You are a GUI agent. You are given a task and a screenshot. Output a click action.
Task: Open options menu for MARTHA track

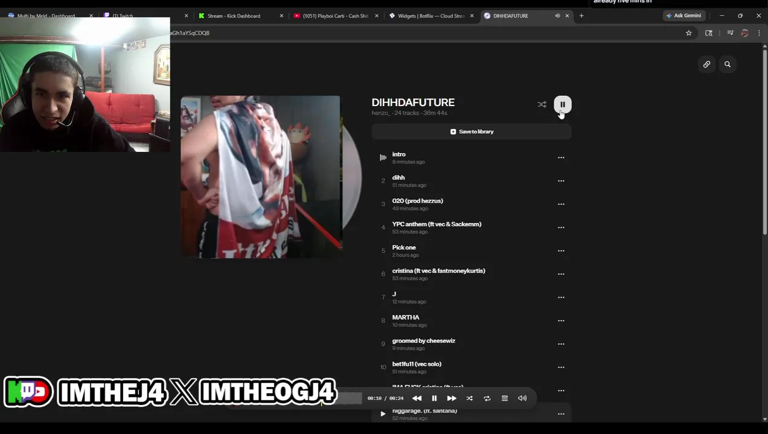[561, 321]
